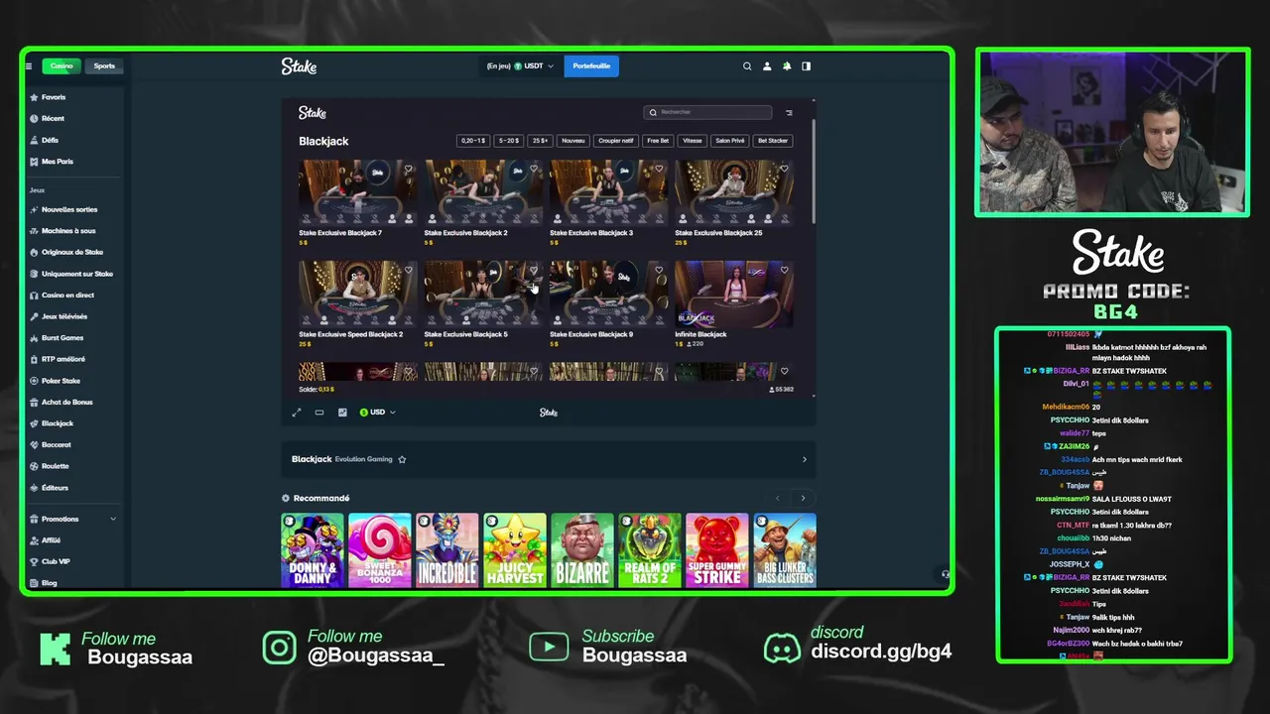1270x714 pixels.
Task: Toggle the Croupier natif filter
Action: pyautogui.click(x=616, y=141)
